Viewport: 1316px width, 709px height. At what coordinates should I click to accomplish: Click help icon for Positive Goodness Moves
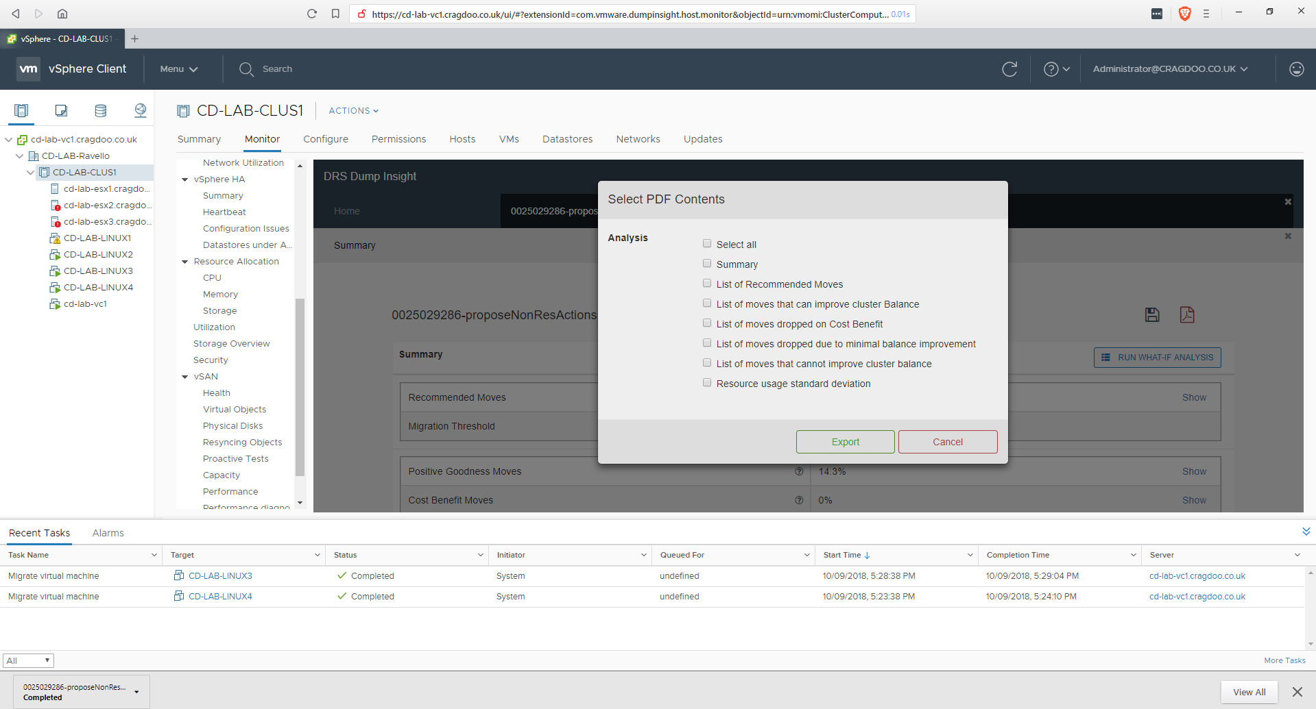(799, 471)
